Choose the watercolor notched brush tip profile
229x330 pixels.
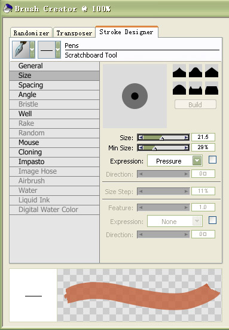coord(196,88)
